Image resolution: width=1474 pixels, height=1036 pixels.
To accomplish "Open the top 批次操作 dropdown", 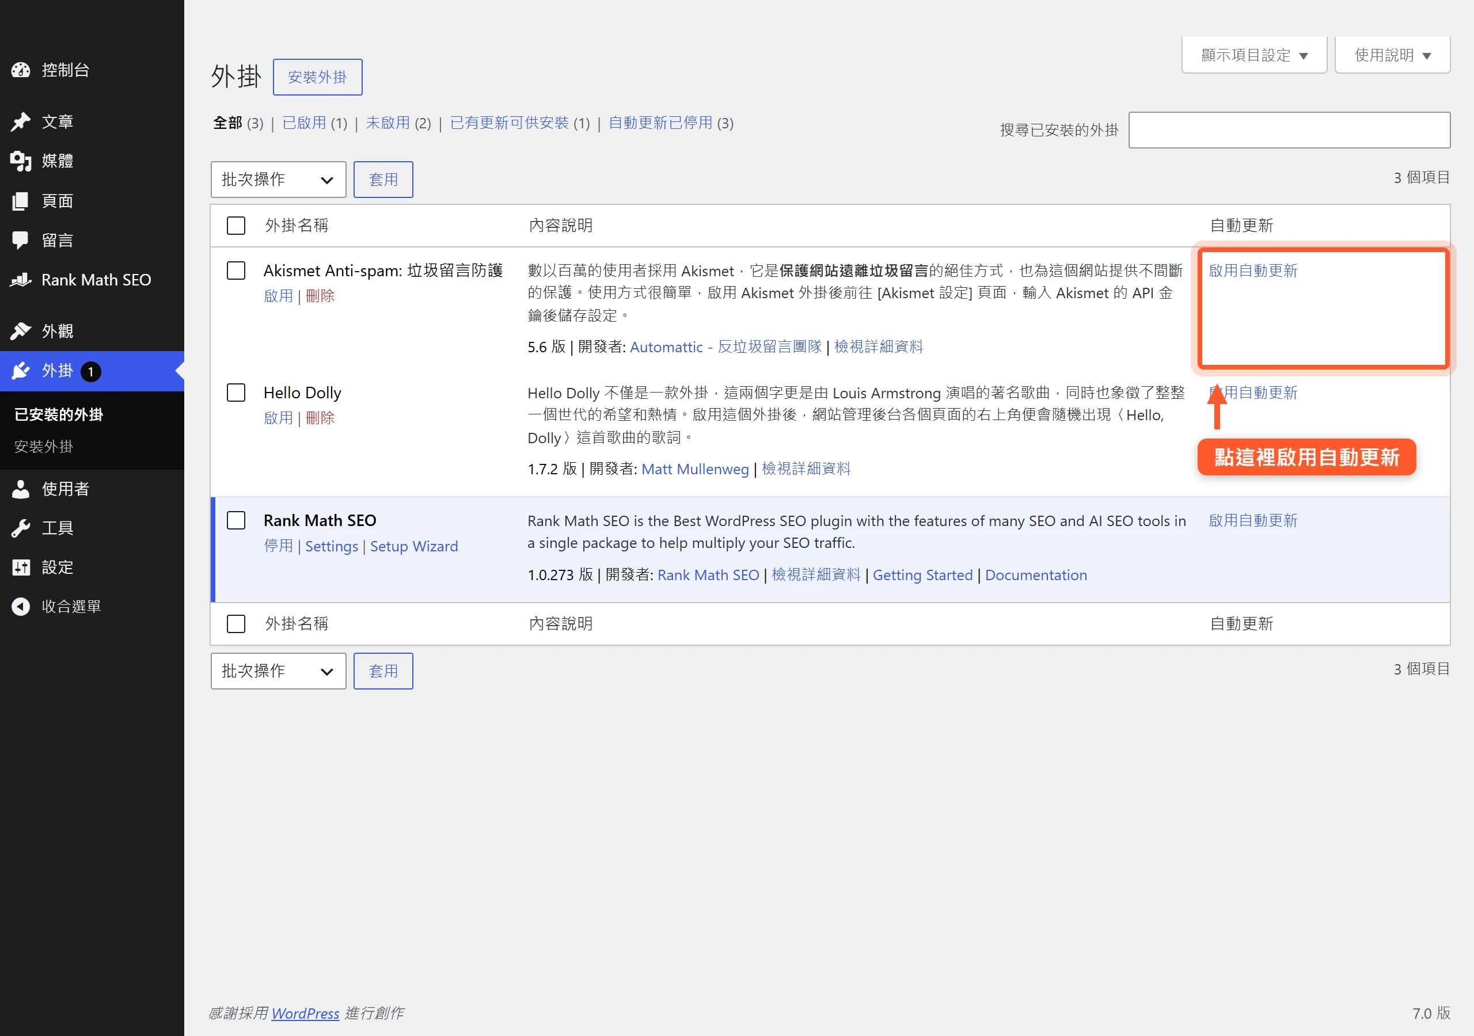I will click(x=278, y=180).
